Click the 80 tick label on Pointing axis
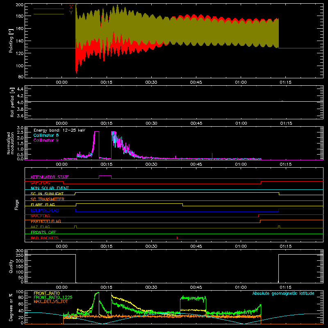Viewport: 328px width, 328px height. pyautogui.click(x=21, y=77)
